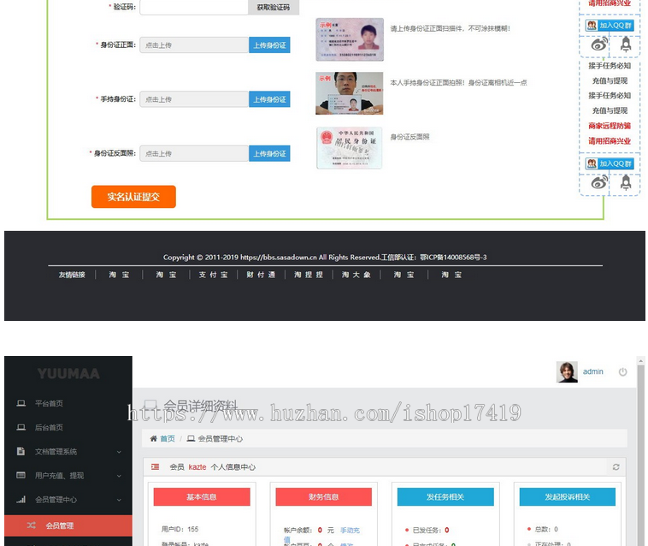The width and height of the screenshot is (648, 546).
Task: Go to 首页 via breadcrumb link
Action: point(168,438)
